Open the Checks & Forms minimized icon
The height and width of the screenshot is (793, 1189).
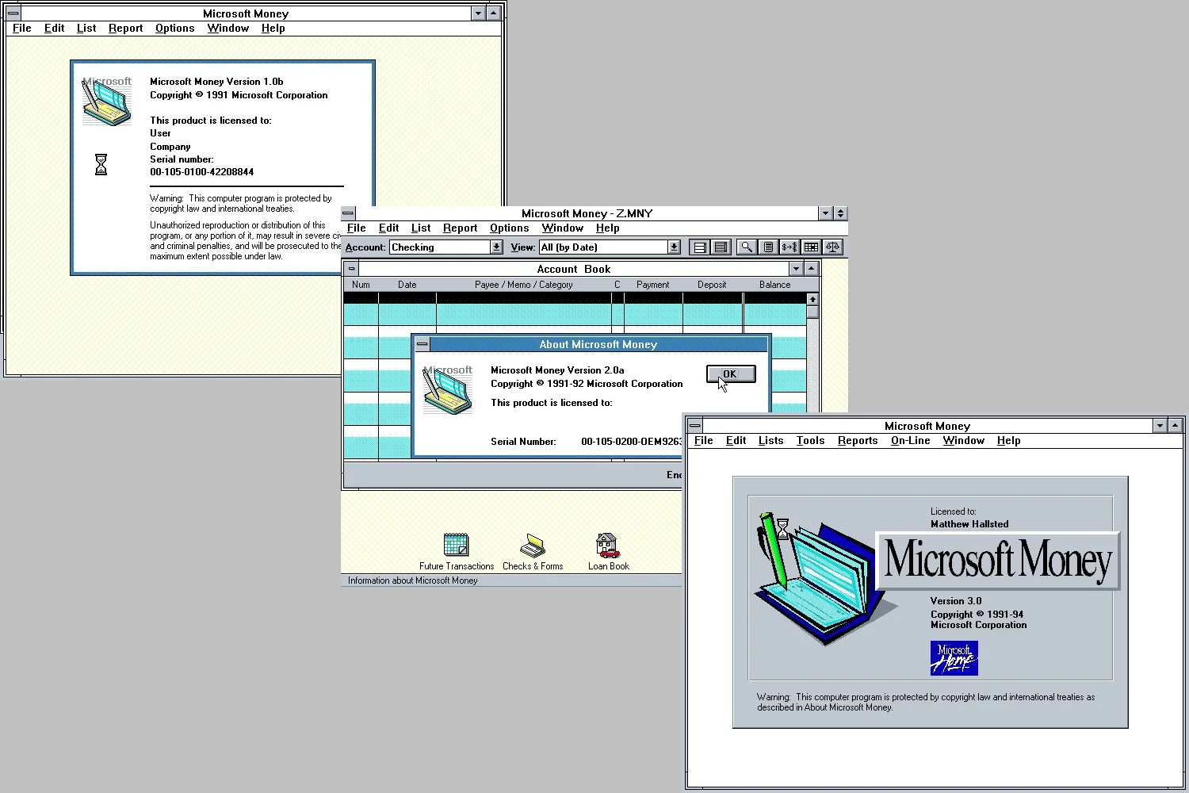533,552
